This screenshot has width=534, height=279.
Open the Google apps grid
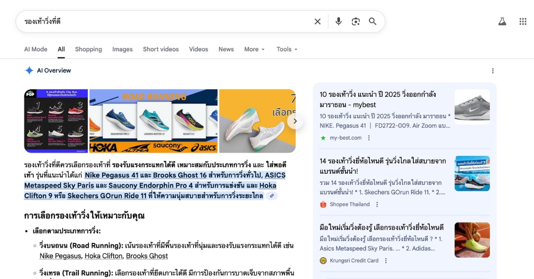[522, 20]
